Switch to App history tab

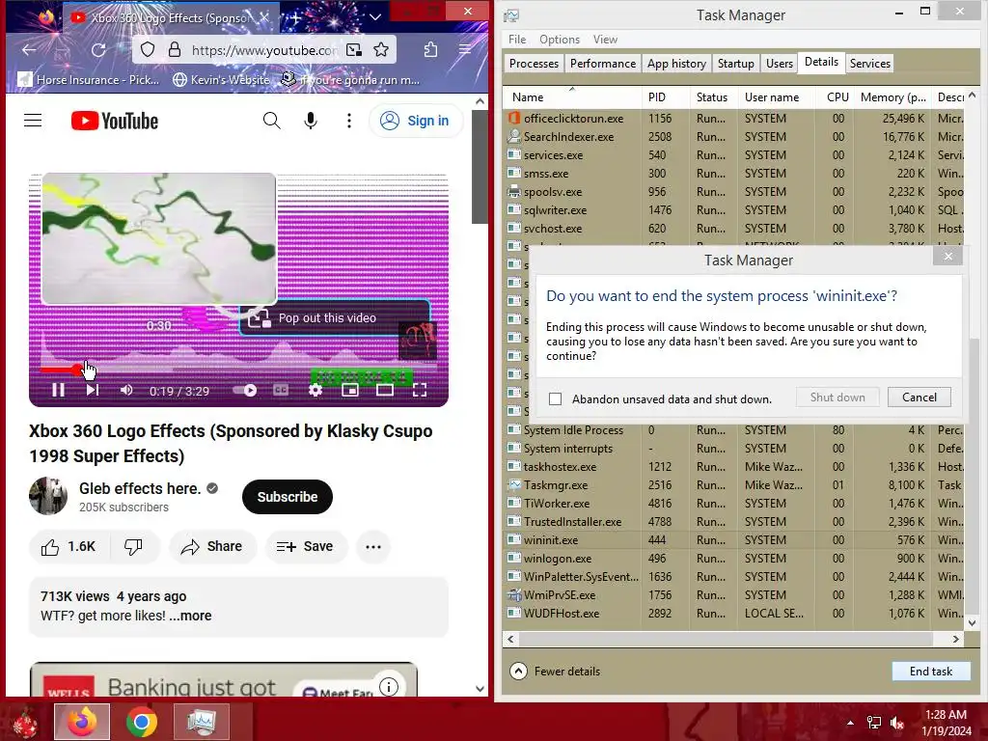click(x=676, y=64)
